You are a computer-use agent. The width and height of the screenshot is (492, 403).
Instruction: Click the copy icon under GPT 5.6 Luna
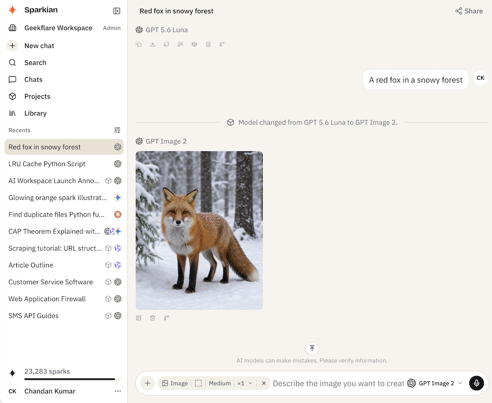(x=139, y=44)
